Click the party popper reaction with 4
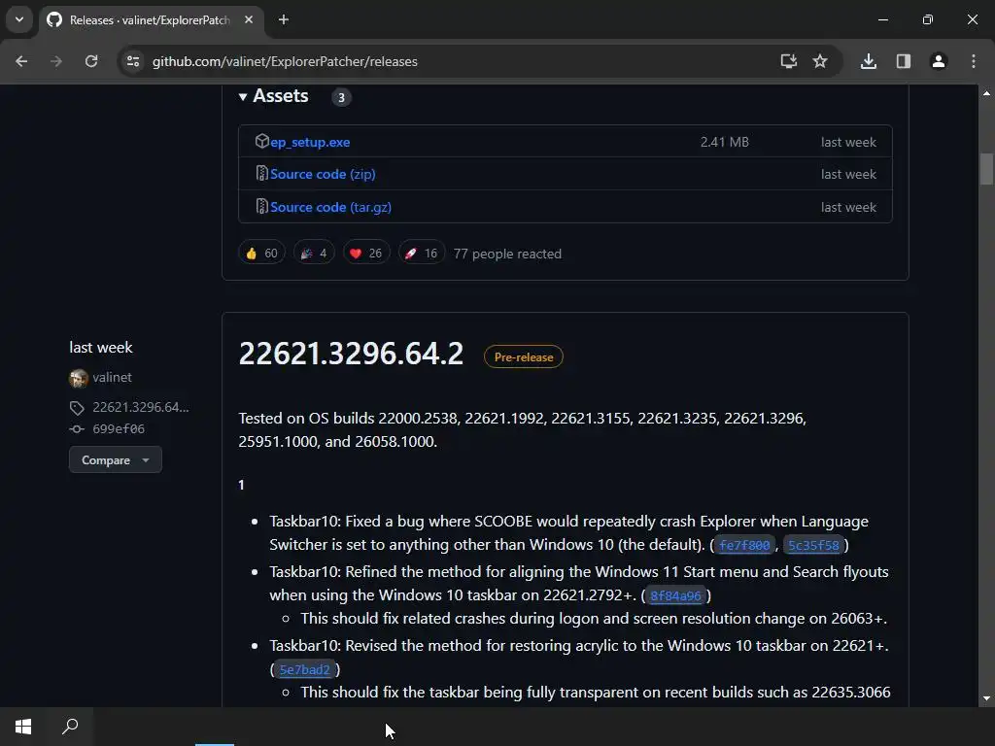This screenshot has height=746, width=995. click(314, 254)
